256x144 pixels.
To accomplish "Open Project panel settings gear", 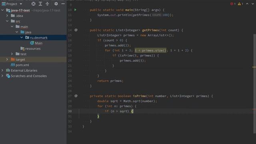I will click(56, 4).
